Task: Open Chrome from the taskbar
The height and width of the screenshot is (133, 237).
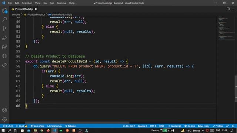Action: coord(41,130)
